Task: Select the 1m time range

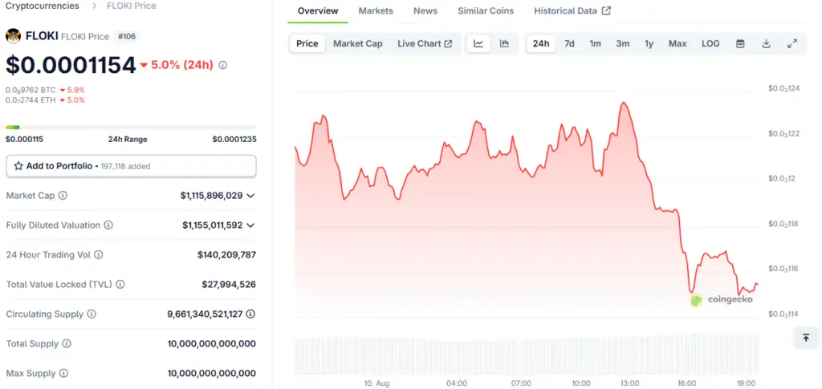Action: (595, 43)
